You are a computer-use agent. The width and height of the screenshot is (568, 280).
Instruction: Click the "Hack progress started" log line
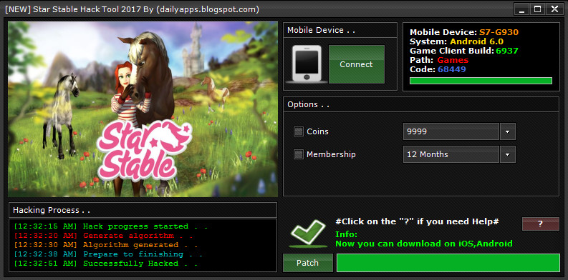pos(110,226)
